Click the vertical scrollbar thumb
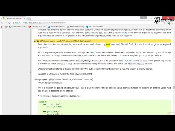Viewport: 175px width, 131px height. [174, 87]
